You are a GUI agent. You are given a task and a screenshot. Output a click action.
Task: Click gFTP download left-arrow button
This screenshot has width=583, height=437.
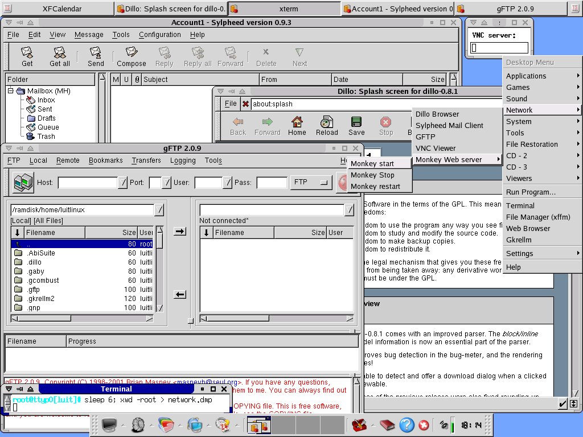180,295
